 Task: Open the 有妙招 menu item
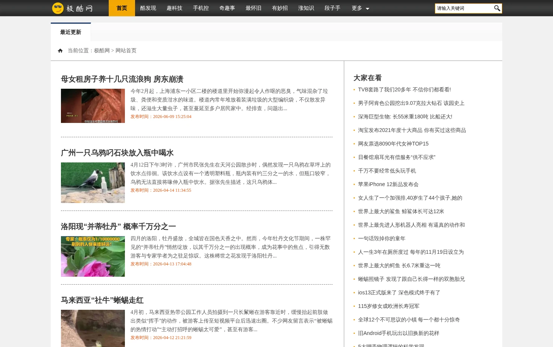point(280,8)
